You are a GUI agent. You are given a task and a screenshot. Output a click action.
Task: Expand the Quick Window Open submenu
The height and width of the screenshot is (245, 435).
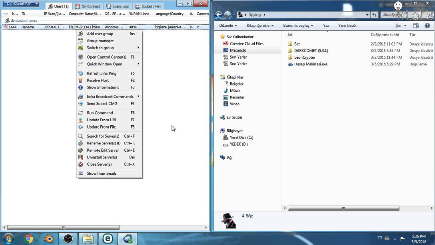(138, 64)
